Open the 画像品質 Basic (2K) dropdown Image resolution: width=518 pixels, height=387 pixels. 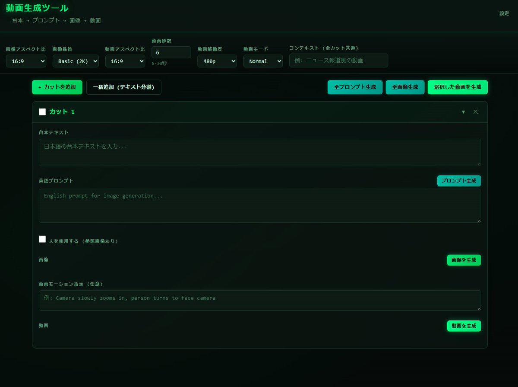click(x=76, y=61)
